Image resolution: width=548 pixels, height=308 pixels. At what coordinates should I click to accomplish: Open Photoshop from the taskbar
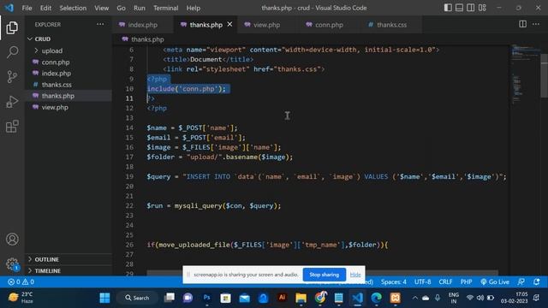(207, 298)
